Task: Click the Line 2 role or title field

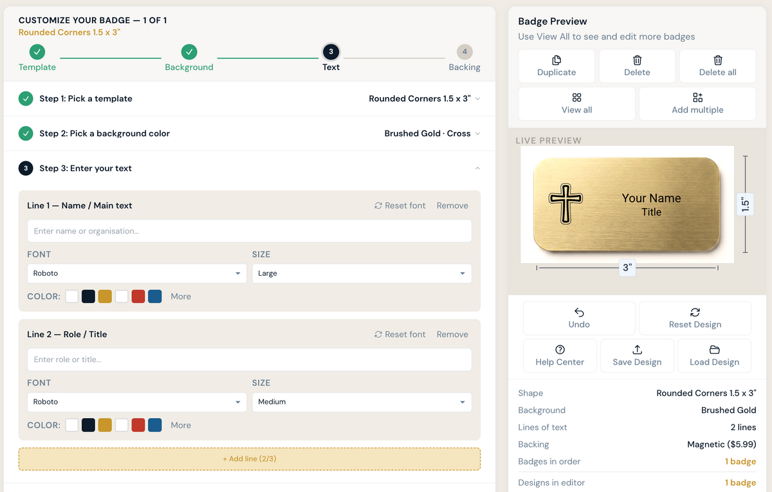Action: click(249, 360)
